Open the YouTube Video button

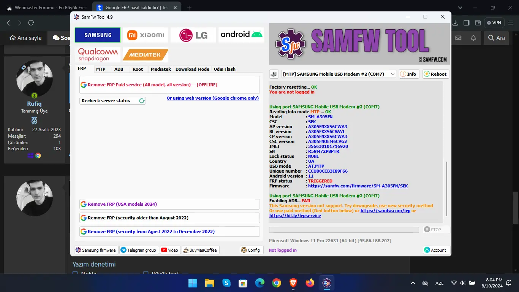point(170,250)
